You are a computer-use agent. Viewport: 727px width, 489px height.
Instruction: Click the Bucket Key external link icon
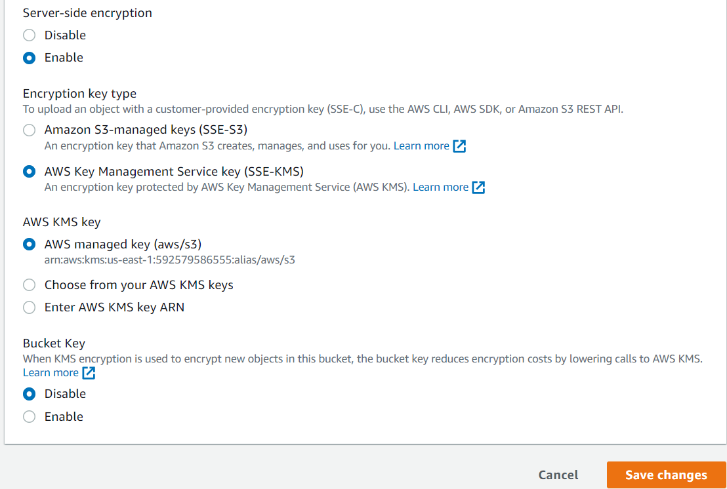[90, 372]
